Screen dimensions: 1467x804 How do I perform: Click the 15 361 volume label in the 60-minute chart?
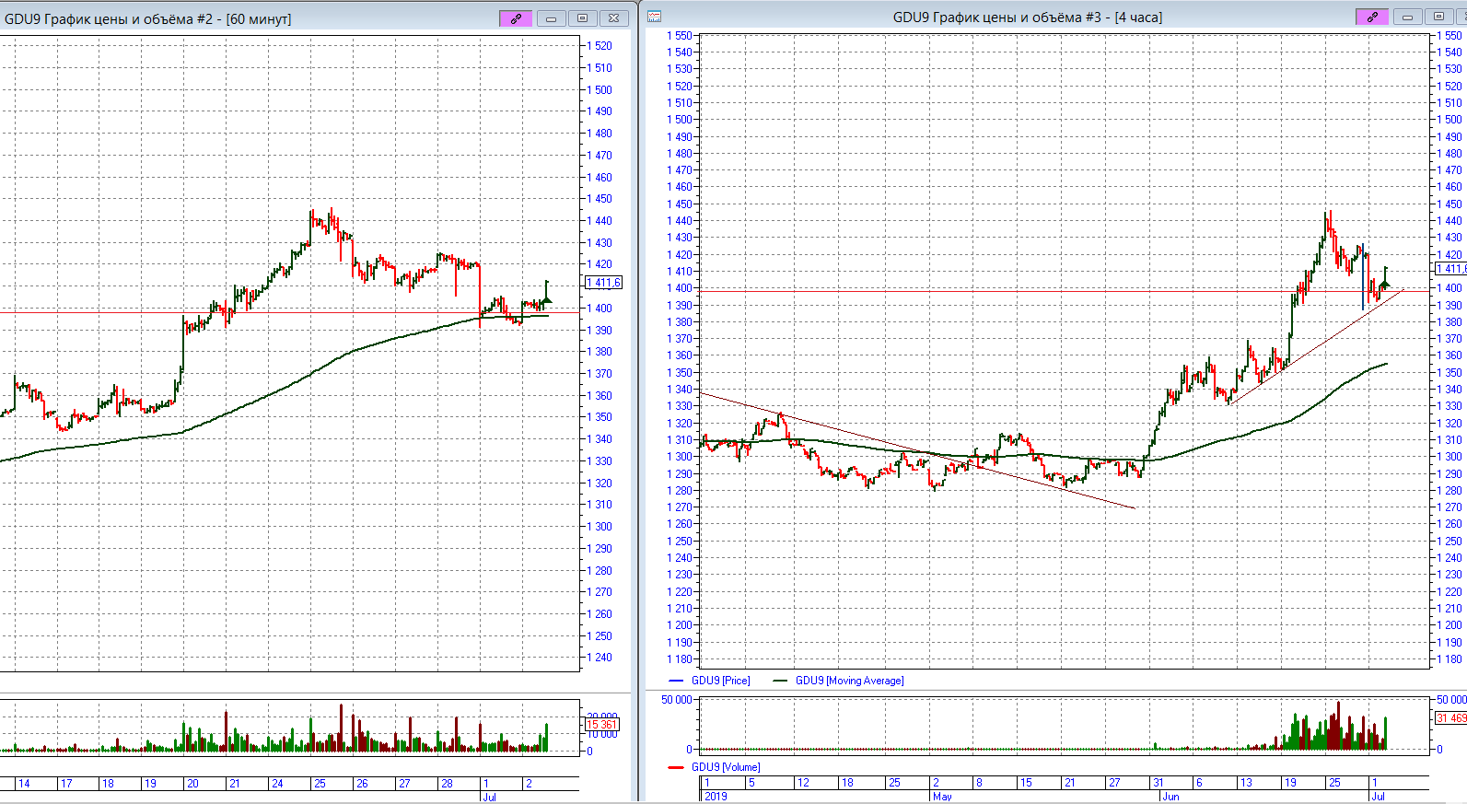point(601,725)
